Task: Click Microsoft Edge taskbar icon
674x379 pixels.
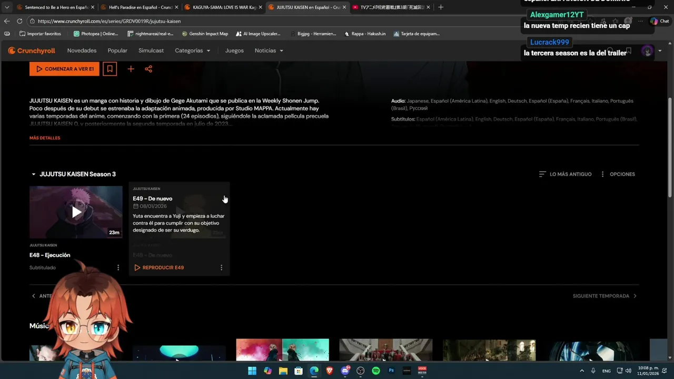Action: pyautogui.click(x=314, y=371)
